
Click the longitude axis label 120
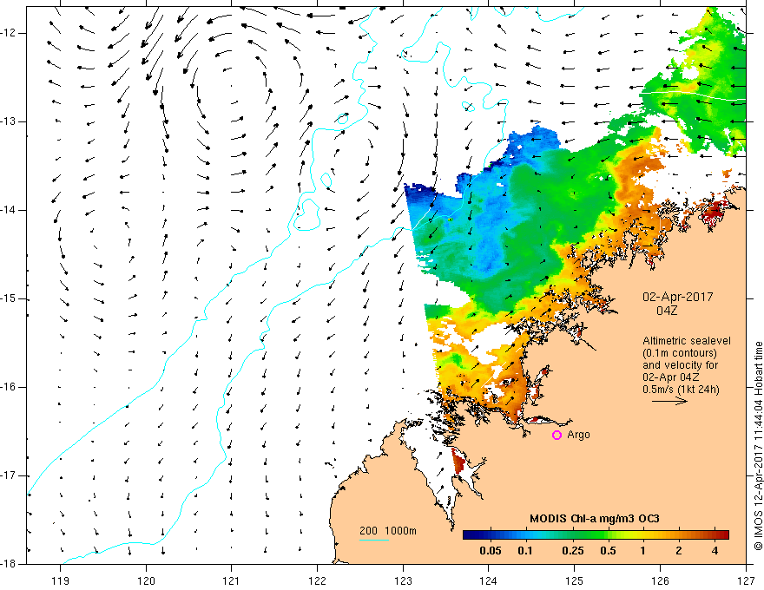tap(146, 580)
